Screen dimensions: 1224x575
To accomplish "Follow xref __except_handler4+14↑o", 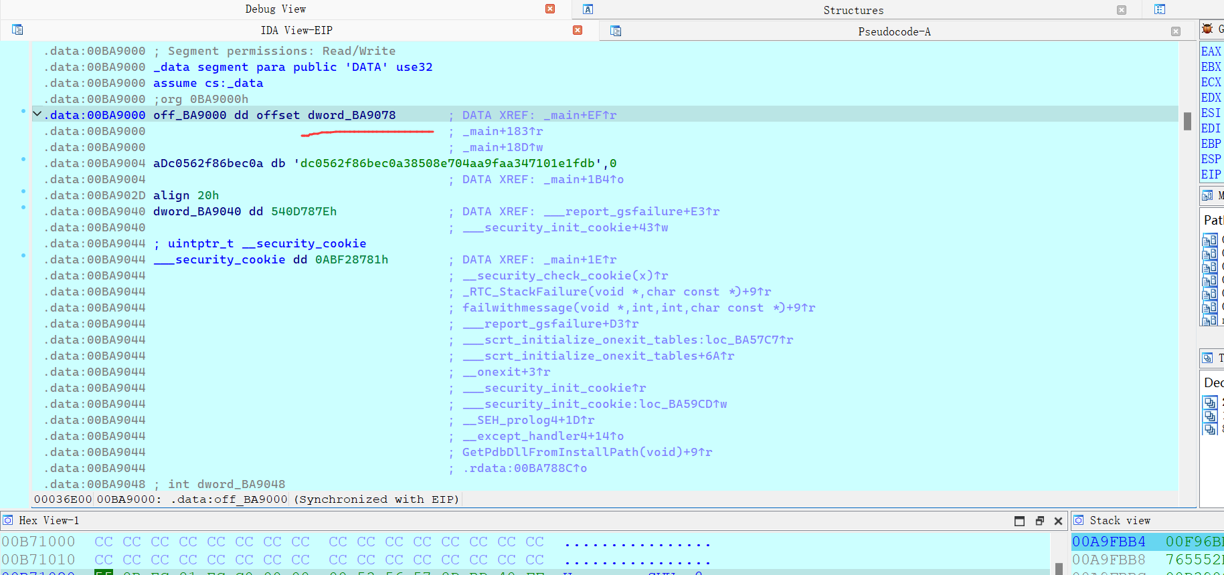I will 543,436.
